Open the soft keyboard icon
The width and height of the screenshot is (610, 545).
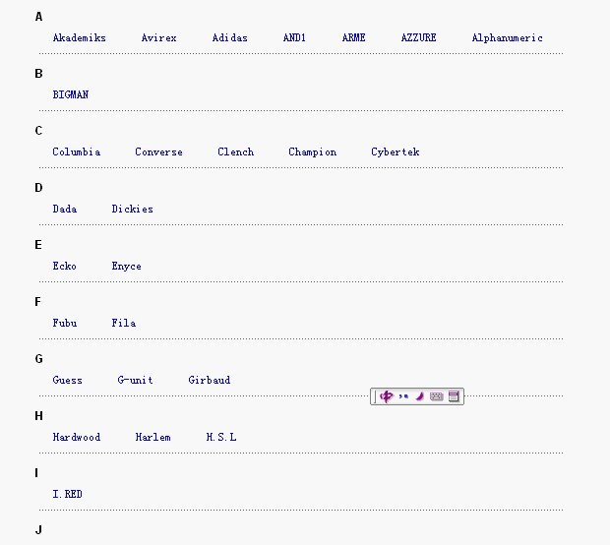click(437, 396)
